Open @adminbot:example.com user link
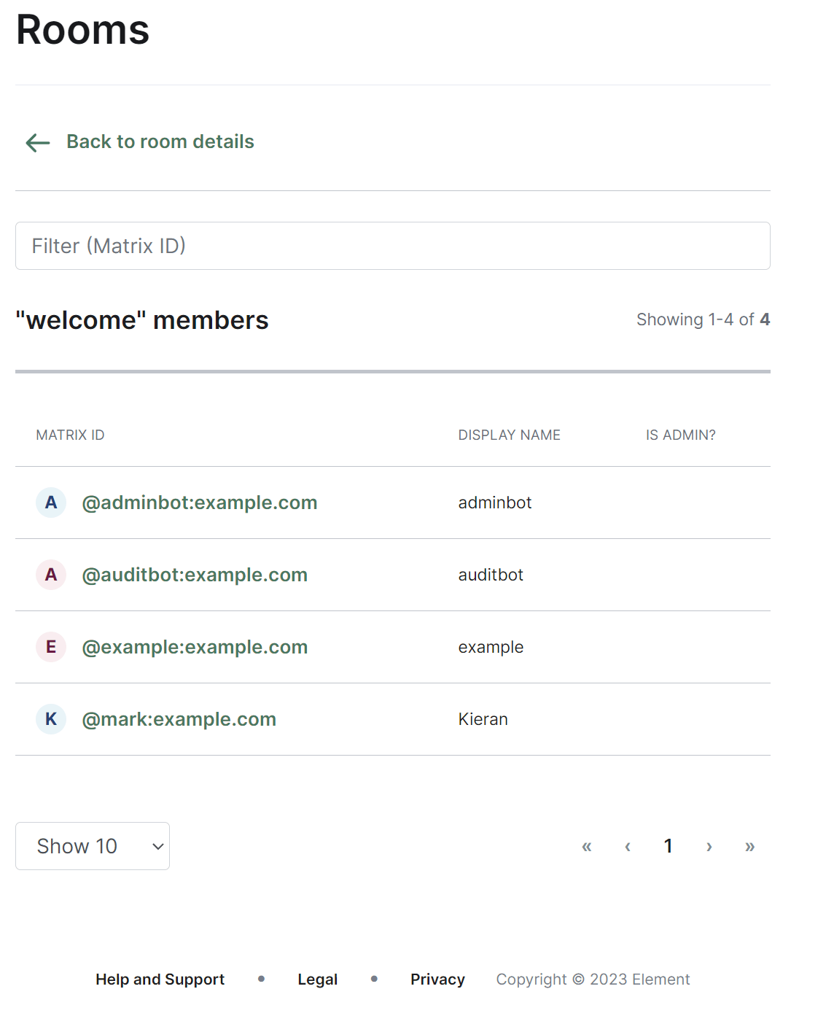Screen dimensions: 826x1024 click(200, 503)
